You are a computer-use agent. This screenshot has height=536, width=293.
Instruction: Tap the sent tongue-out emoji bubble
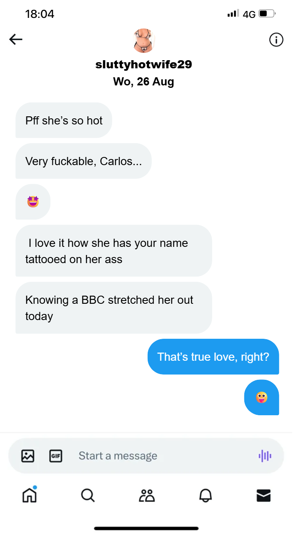pos(262,397)
